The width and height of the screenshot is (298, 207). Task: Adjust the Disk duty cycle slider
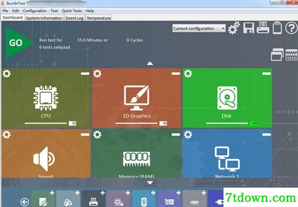[x=227, y=124]
